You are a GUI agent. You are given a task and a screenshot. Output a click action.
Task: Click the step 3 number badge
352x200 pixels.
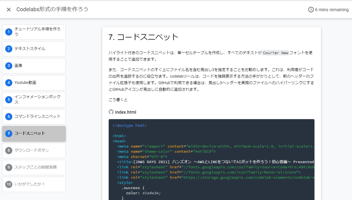(x=9, y=66)
